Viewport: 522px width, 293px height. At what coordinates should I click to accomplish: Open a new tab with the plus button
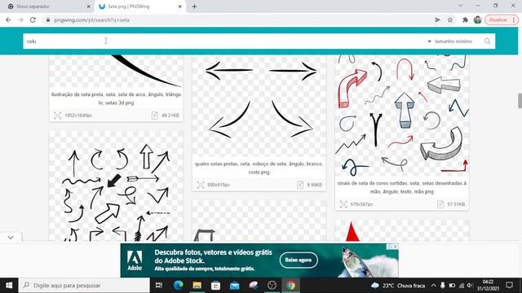click(x=194, y=7)
